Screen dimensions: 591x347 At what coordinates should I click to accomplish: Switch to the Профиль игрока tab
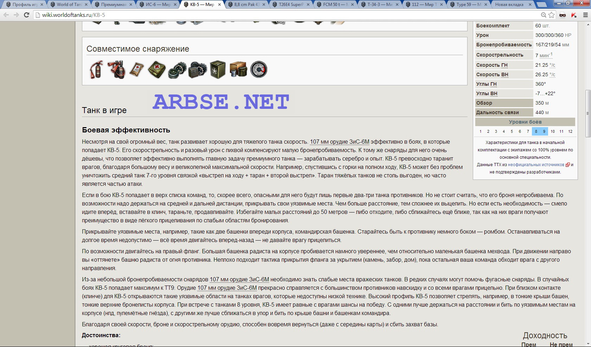[25, 5]
